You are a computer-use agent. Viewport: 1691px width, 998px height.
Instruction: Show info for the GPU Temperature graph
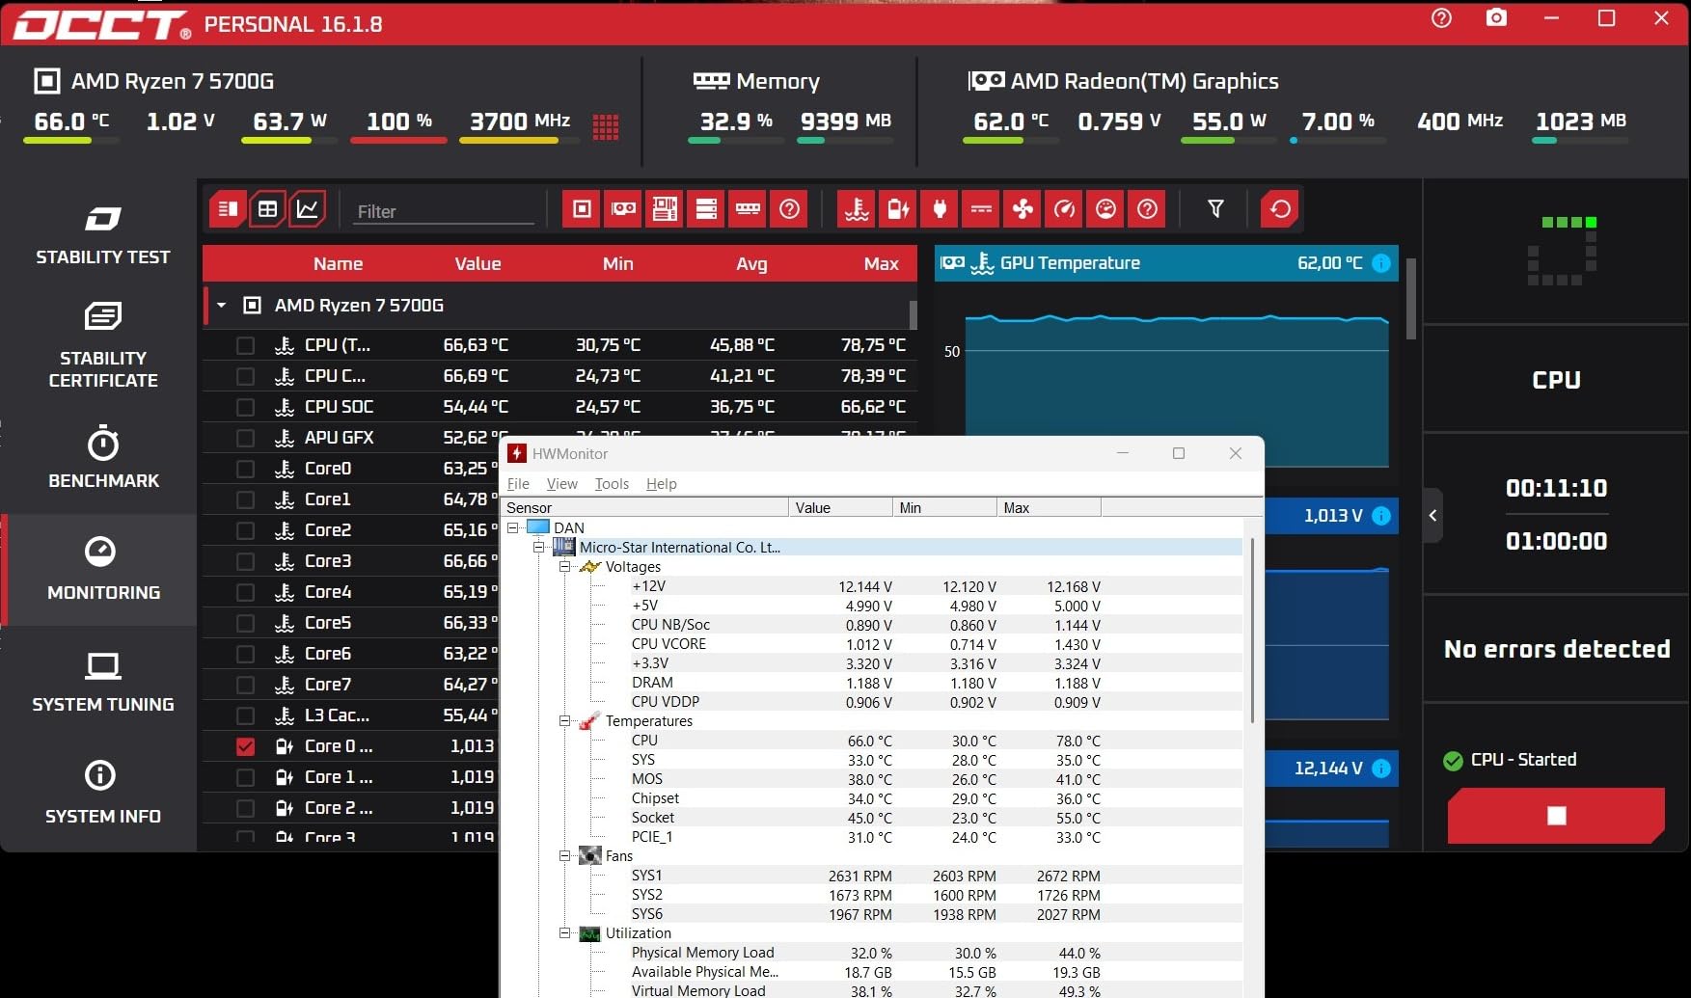tap(1381, 263)
